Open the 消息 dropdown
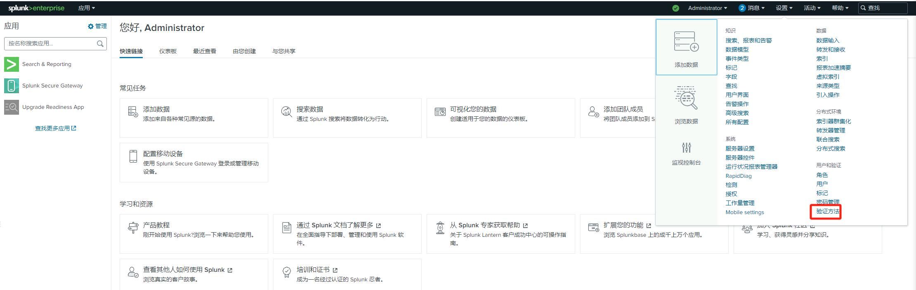916x290 pixels. pos(756,8)
